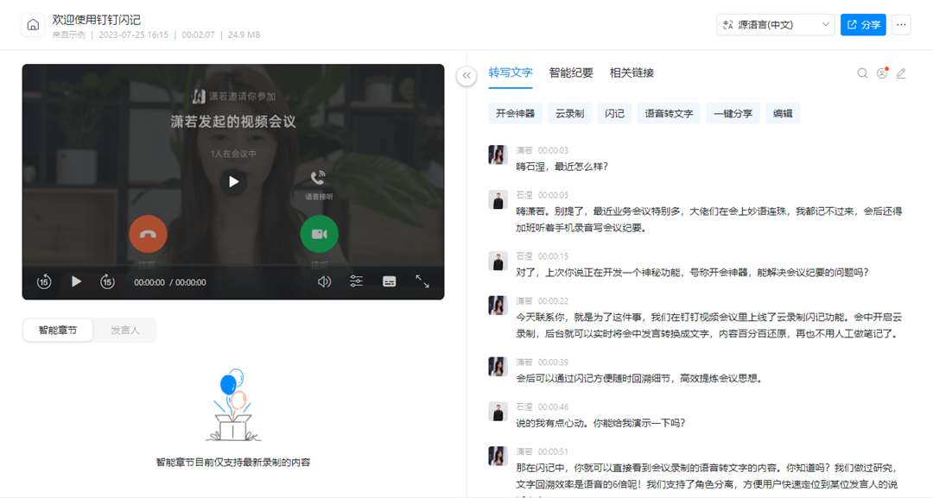This screenshot has width=933, height=498.
Task: Click the speaker avatar at timestamp 00:00:51
Action: coord(498,456)
